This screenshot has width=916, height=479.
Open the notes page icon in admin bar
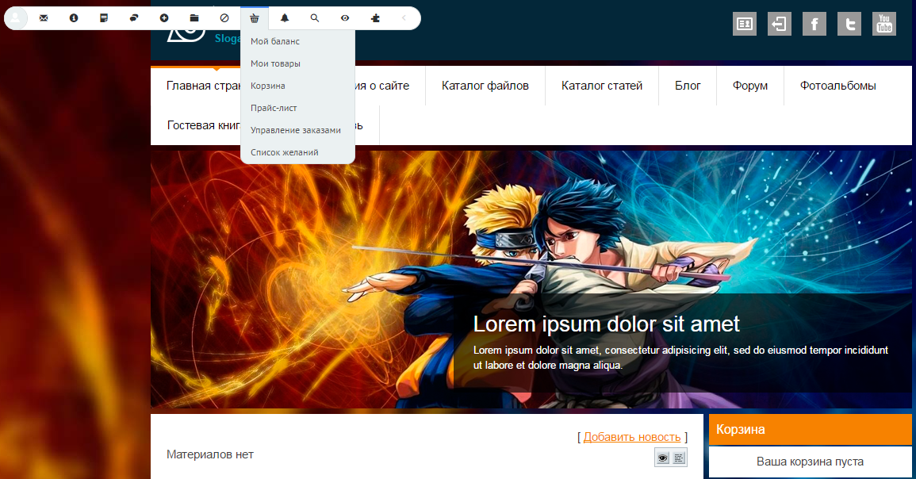[x=104, y=18]
